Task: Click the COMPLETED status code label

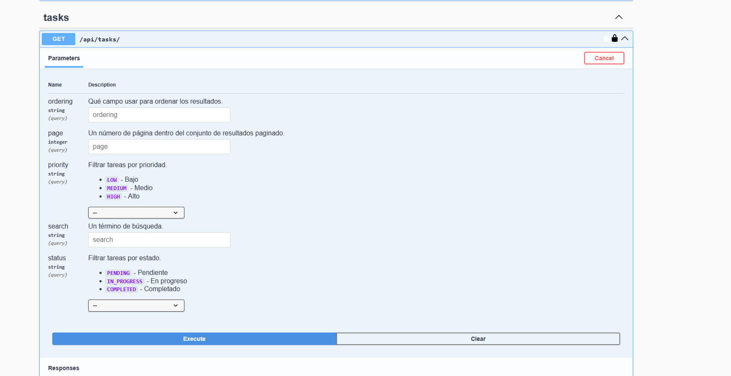Action: point(122,289)
